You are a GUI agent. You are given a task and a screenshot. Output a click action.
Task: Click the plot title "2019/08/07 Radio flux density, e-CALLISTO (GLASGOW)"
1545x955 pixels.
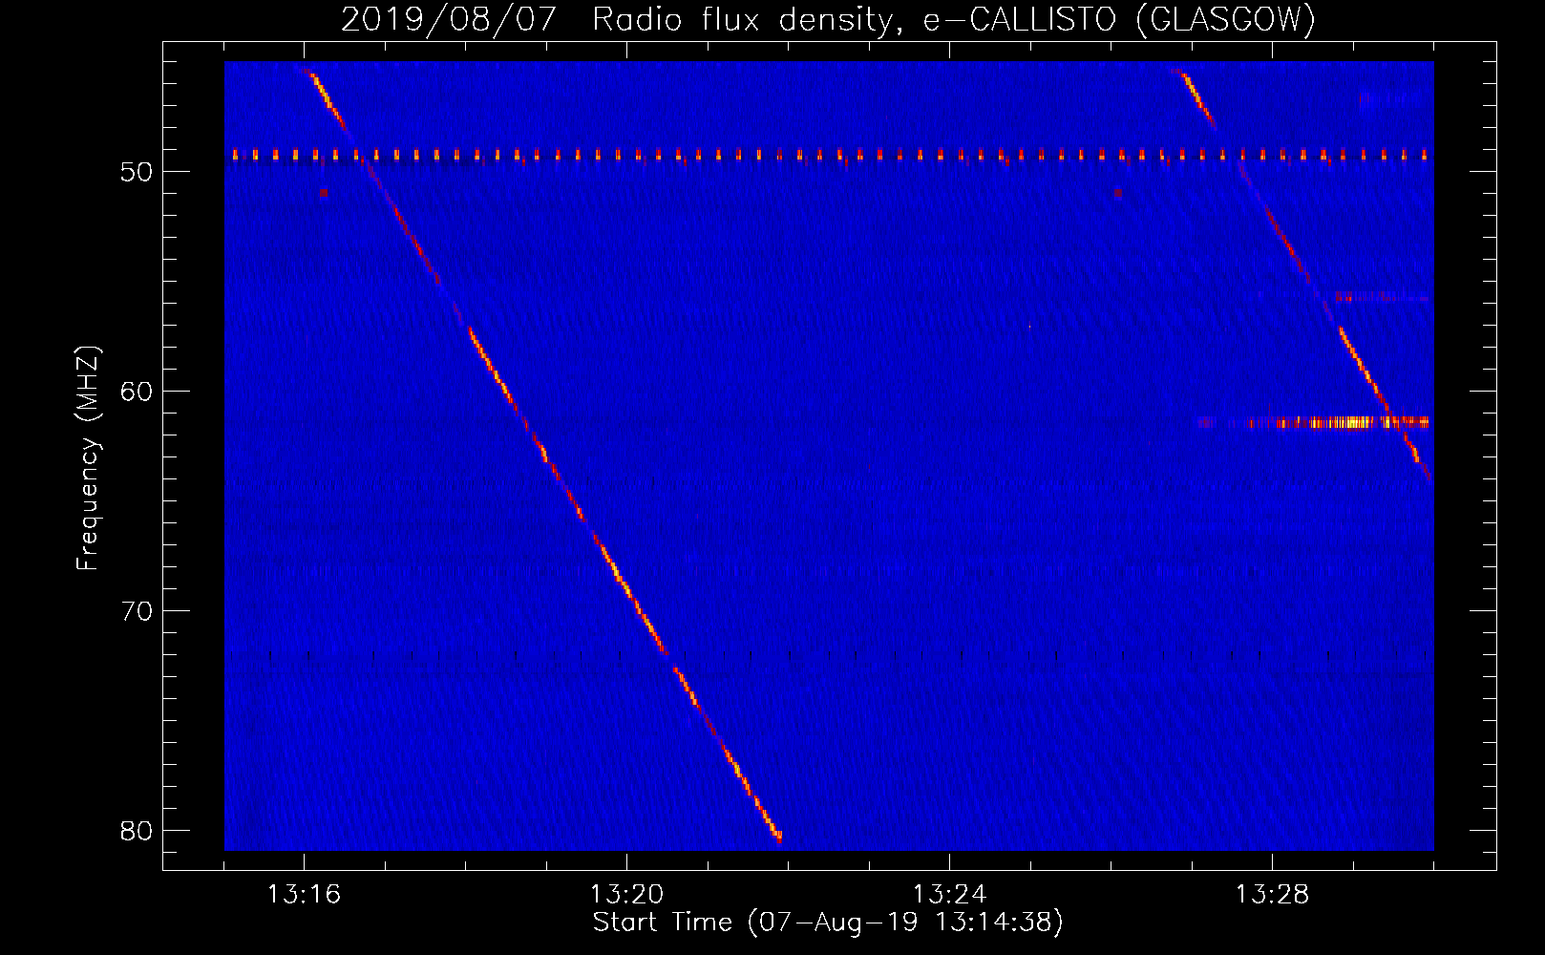[828, 19]
